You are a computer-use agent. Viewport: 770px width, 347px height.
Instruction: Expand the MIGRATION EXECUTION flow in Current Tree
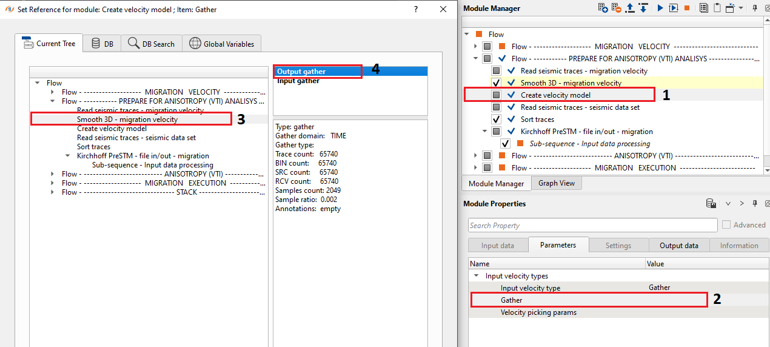(53, 183)
